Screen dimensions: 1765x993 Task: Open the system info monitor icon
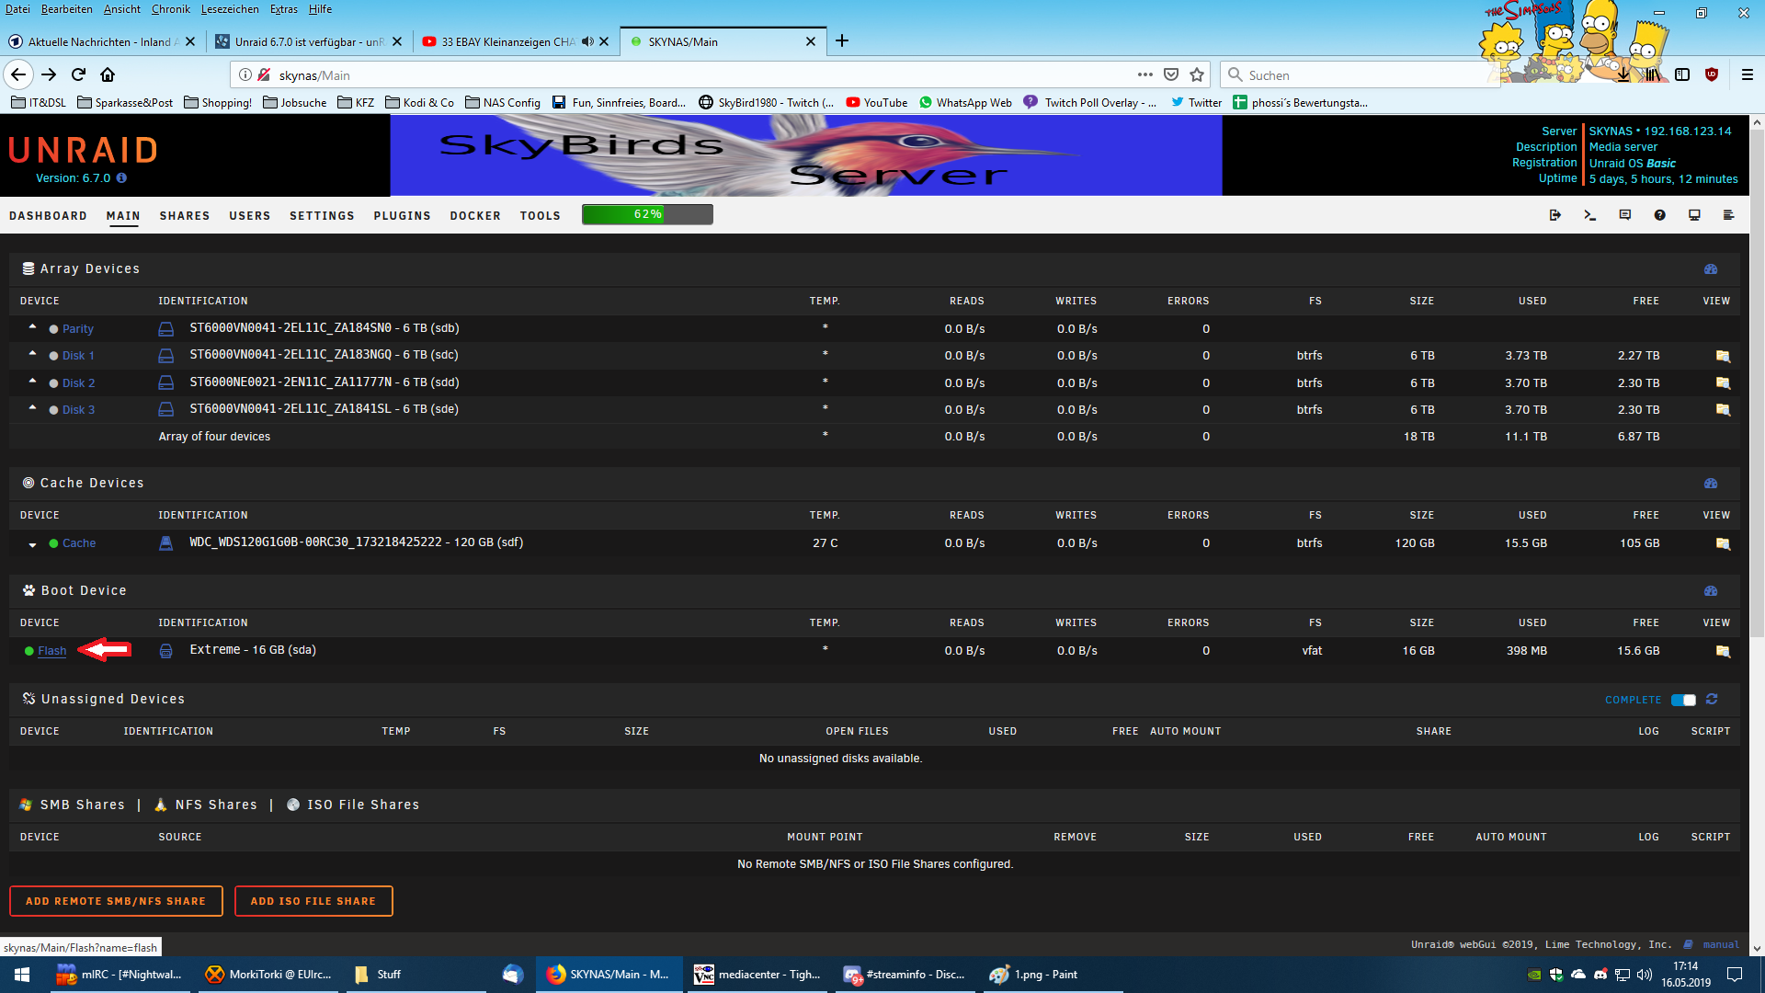tap(1694, 215)
